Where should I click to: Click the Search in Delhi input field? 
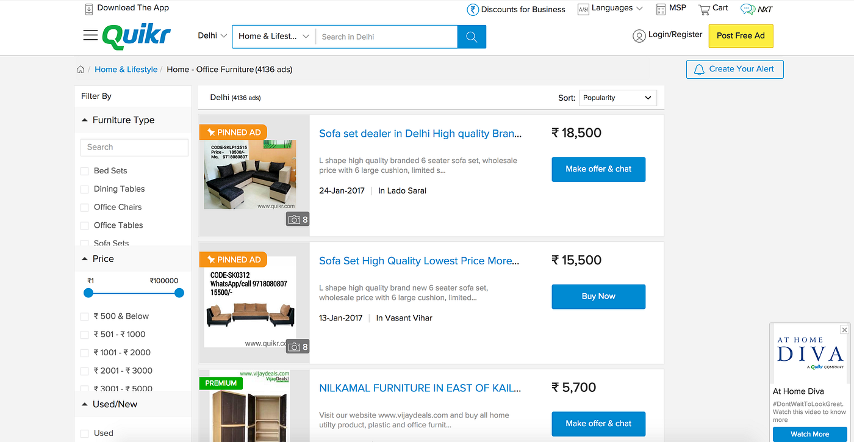point(386,37)
